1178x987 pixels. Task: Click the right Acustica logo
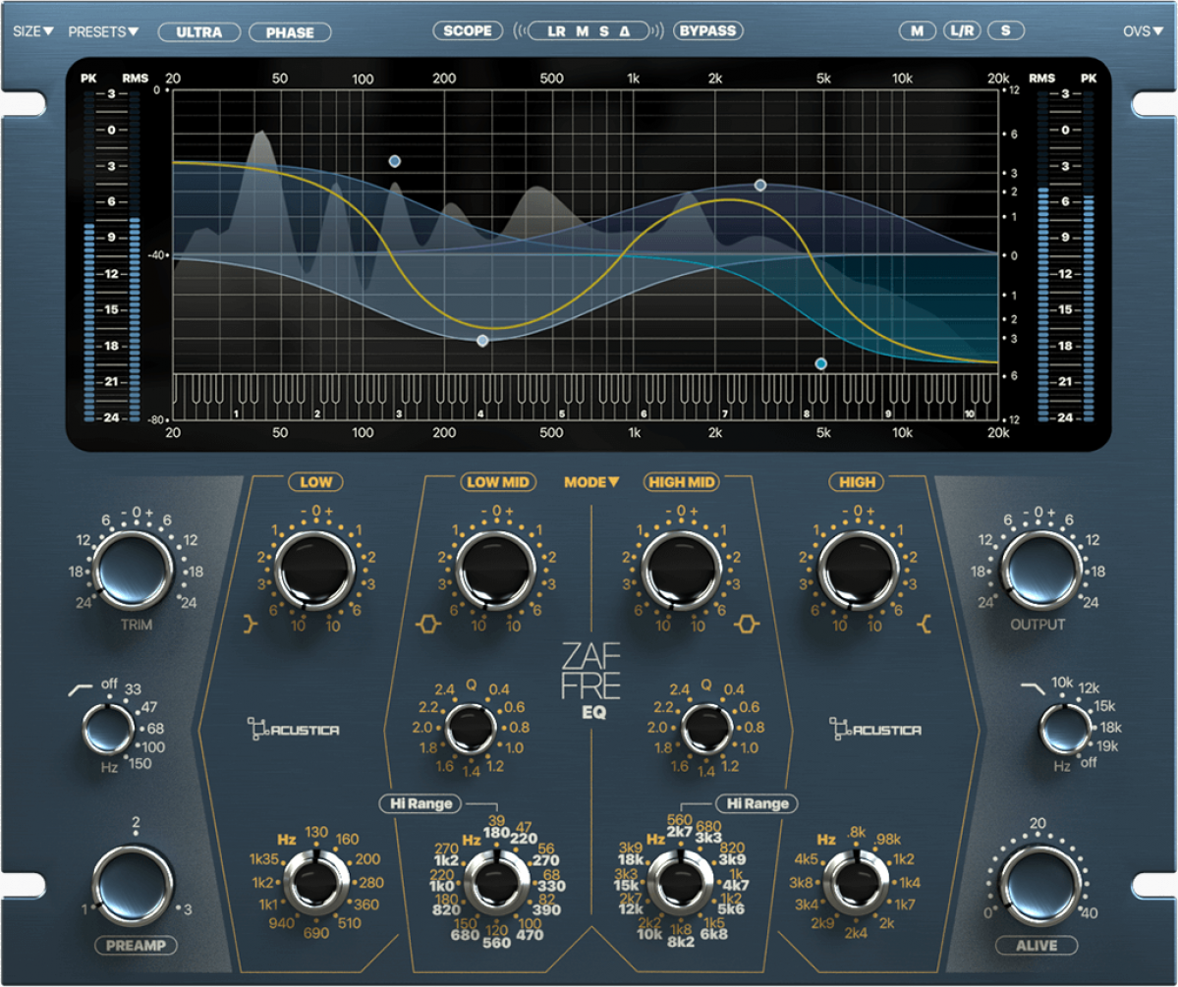click(x=876, y=730)
